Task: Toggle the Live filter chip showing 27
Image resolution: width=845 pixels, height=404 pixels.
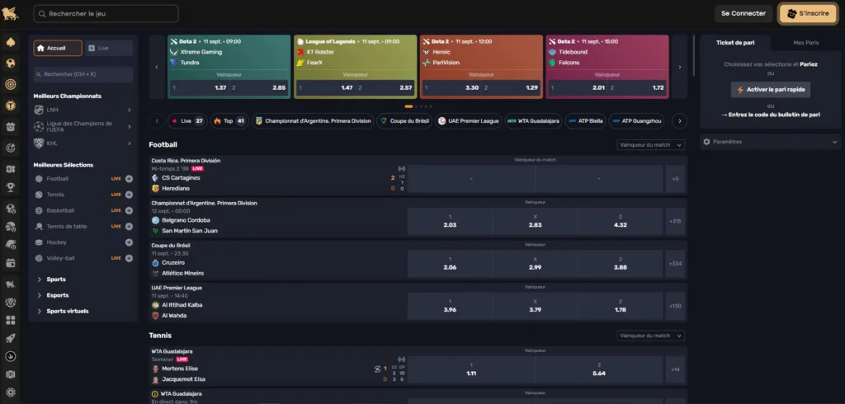Action: 187,121
